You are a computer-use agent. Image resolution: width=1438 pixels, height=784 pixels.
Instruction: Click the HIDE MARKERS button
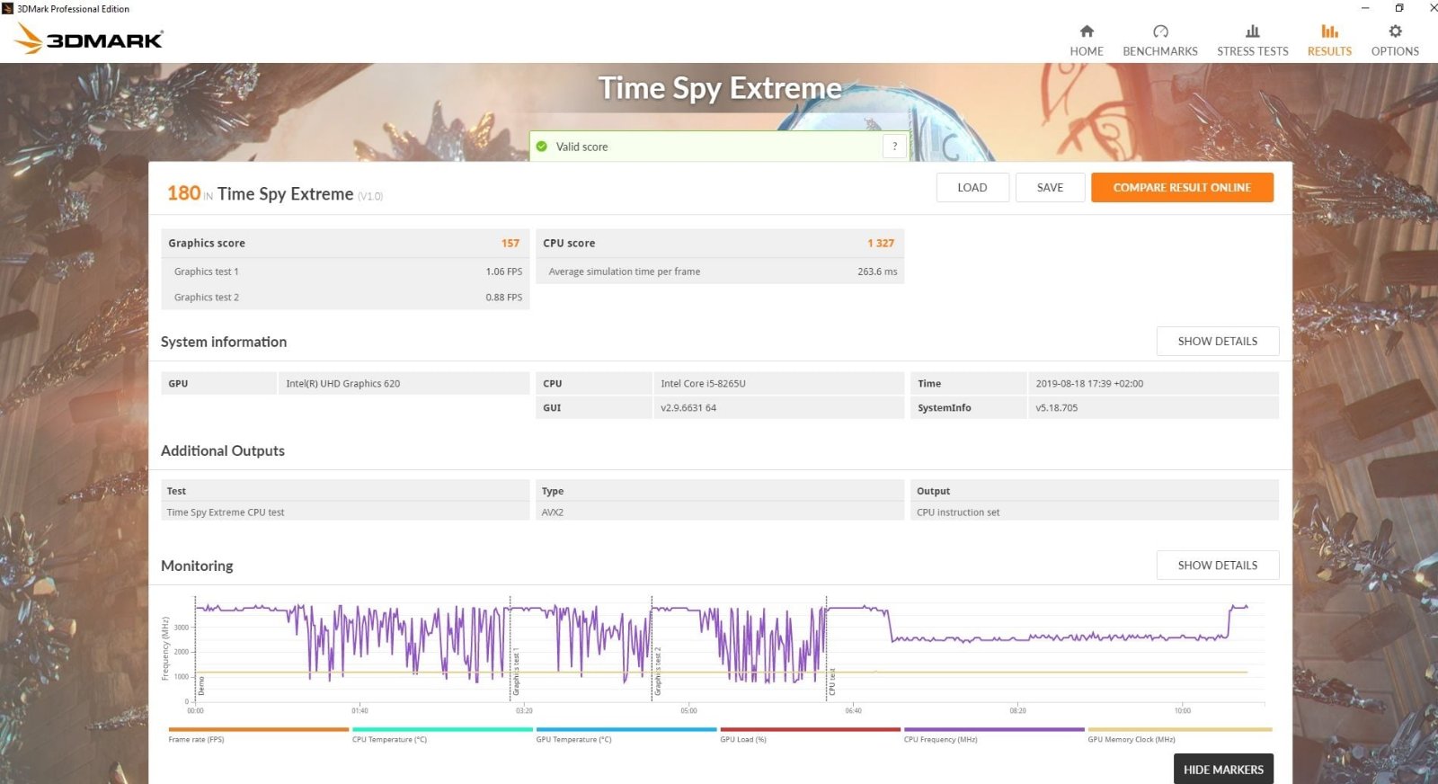[x=1223, y=769]
